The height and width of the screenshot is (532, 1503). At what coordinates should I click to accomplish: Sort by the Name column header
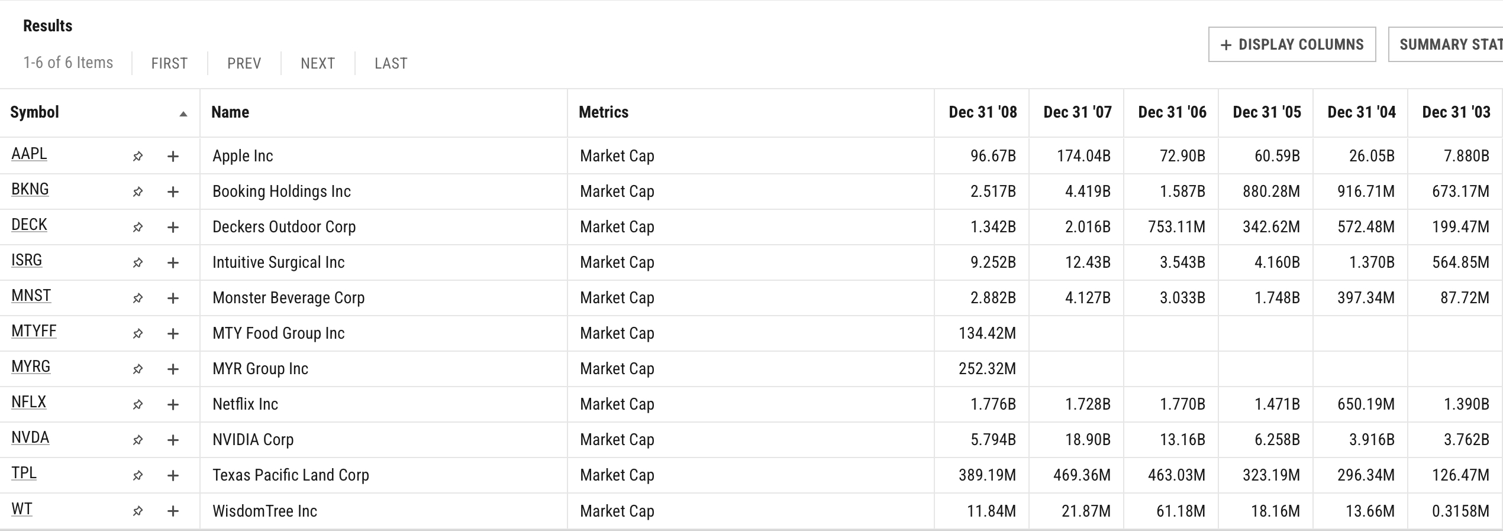(230, 112)
